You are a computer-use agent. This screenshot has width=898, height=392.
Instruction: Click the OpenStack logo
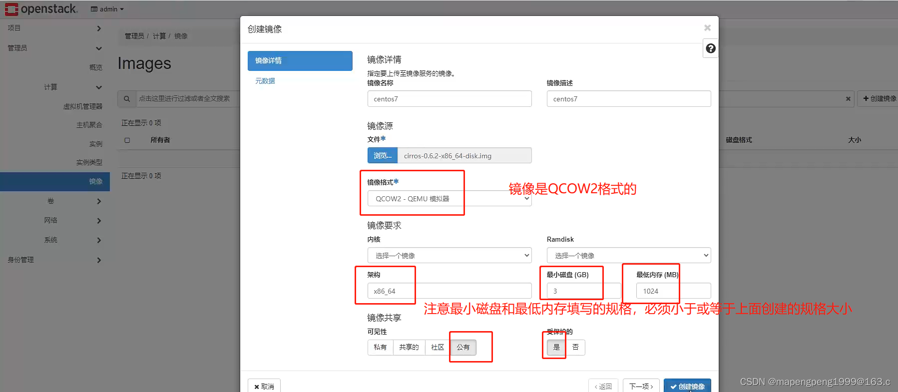[x=41, y=9]
